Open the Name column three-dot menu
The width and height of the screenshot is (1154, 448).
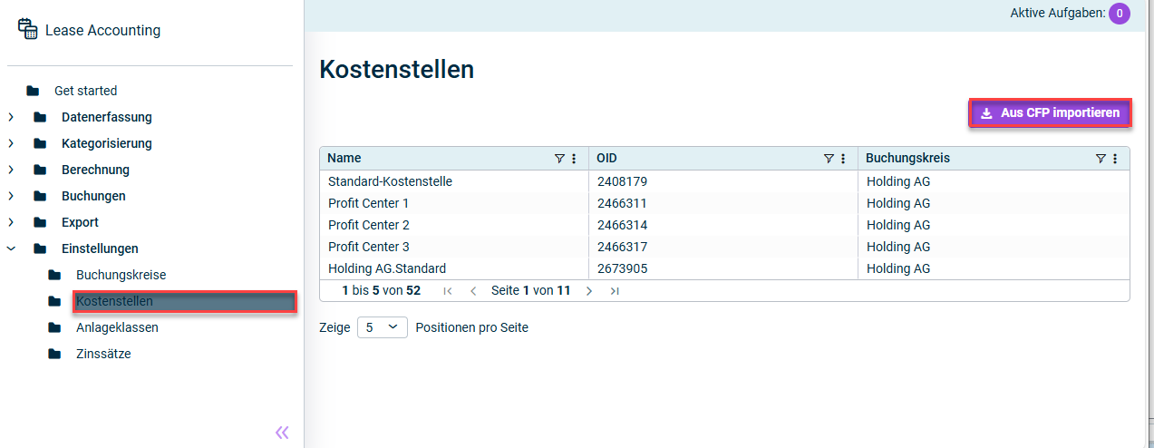[574, 159]
